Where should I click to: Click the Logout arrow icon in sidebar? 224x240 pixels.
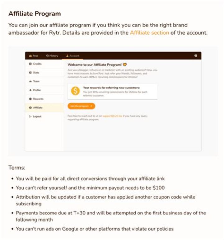pos(30,116)
